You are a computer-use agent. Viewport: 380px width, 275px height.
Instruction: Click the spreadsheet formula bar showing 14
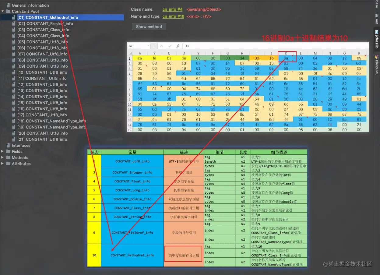click(276, 46)
